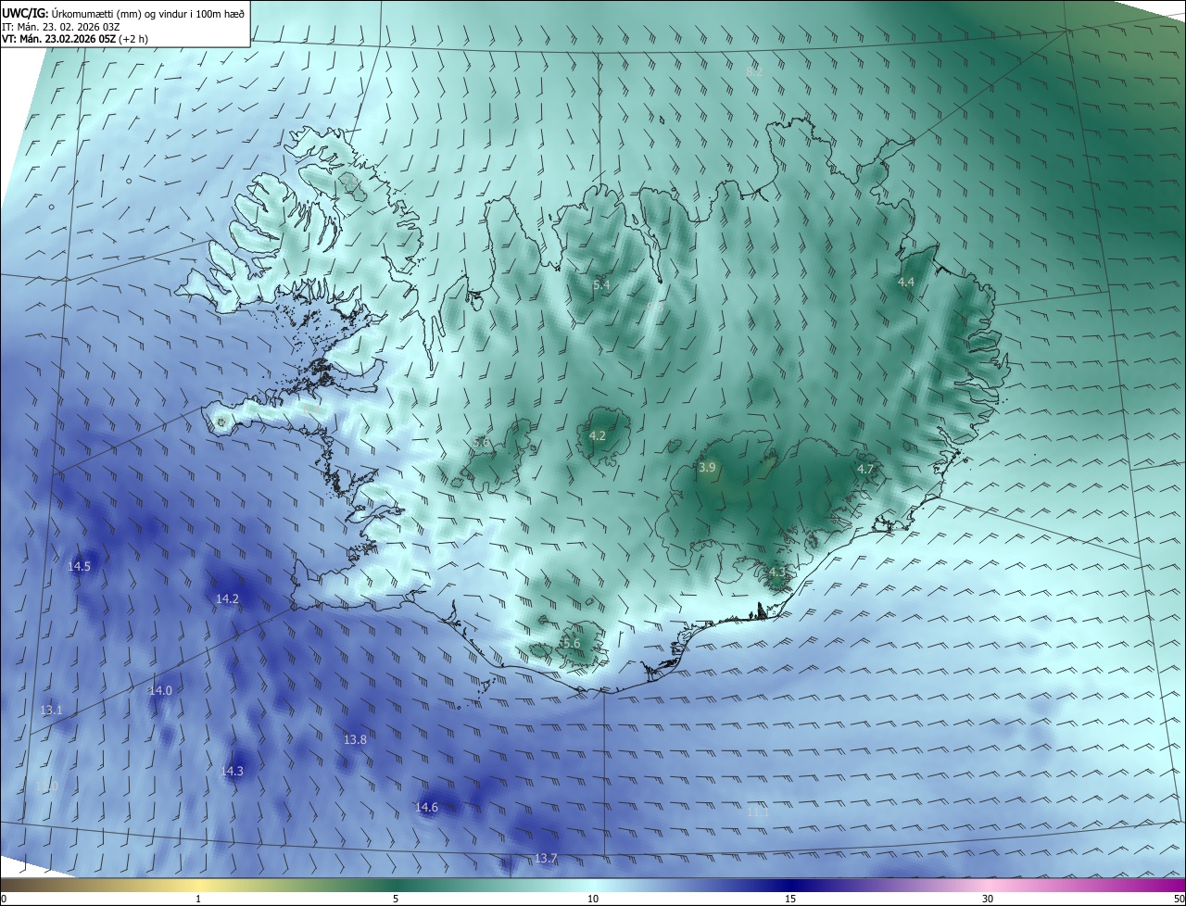Click the '1' tick on the color scale
1186x906 pixels.
click(x=198, y=899)
